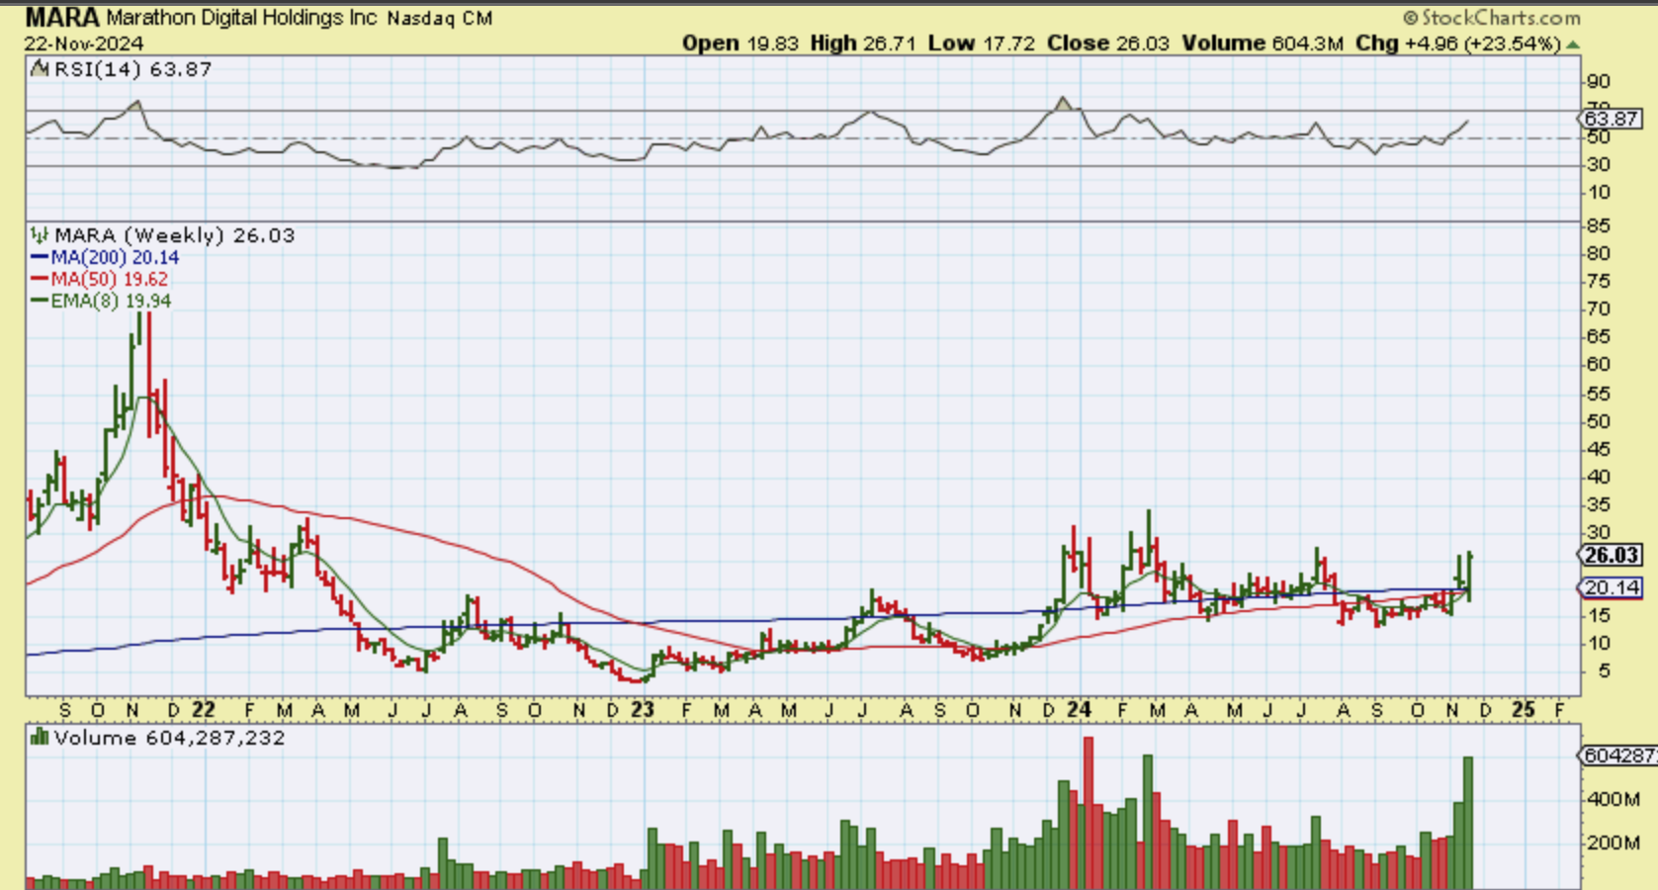Select the red MA(50) legend line swatch
This screenshot has height=890, width=1658.
click(x=40, y=280)
